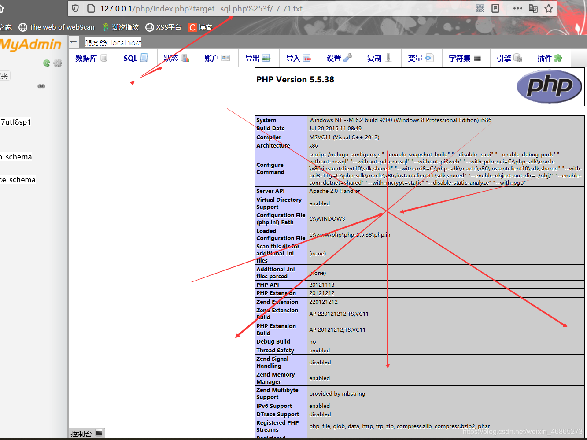
Task: Open the 数据库 (Databases) tab
Action: point(92,58)
